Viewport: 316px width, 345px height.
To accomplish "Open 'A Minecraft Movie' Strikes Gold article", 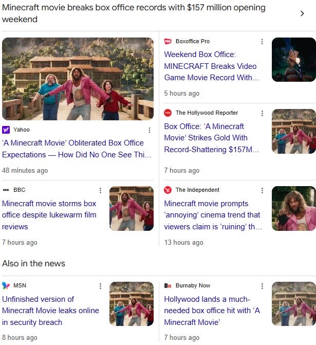I will click(212, 138).
